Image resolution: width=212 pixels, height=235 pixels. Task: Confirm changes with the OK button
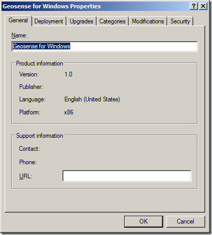pos(143,221)
